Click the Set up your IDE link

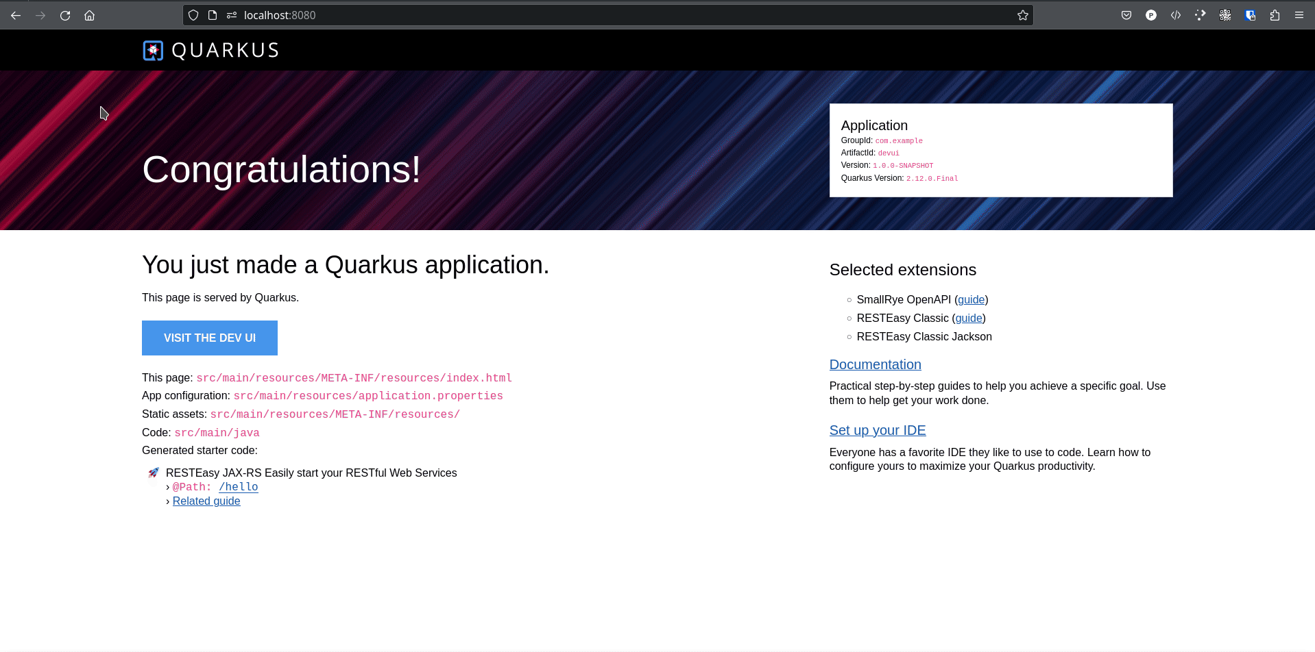click(878, 430)
